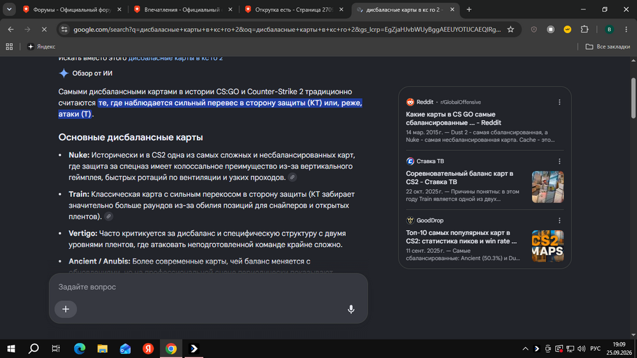Image resolution: width=637 pixels, height=358 pixels.
Task: Open Chrome three-dot menu
Action: (x=626, y=29)
